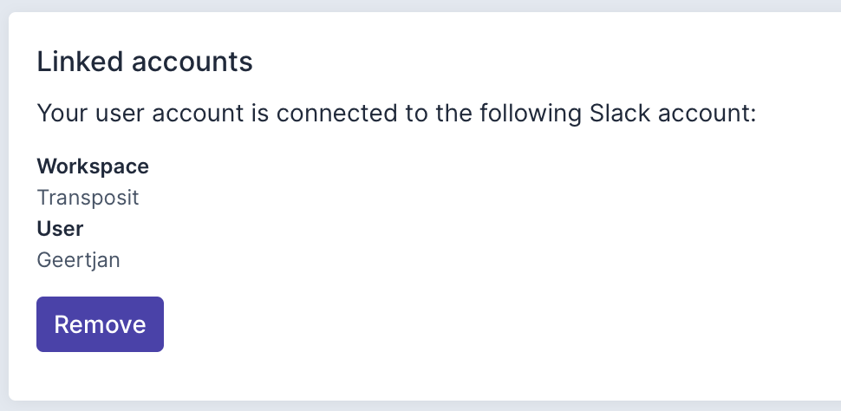Screen dimensions: 841x411
Task: Select the bold User field label
Action: 60,229
